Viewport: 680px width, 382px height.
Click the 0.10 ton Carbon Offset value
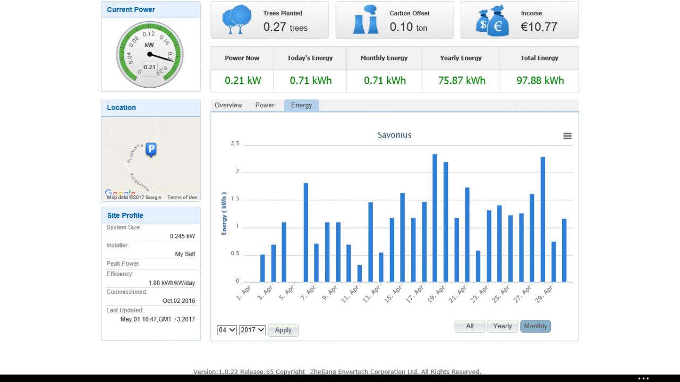click(409, 27)
